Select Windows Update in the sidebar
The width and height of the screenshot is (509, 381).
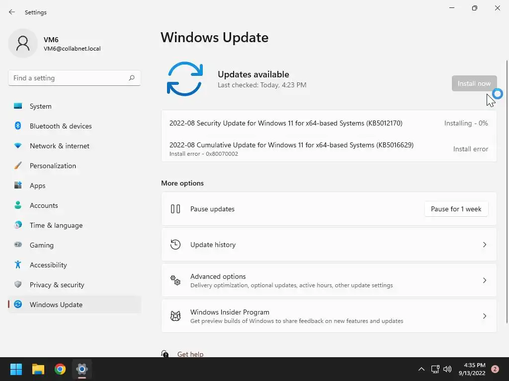point(75,305)
